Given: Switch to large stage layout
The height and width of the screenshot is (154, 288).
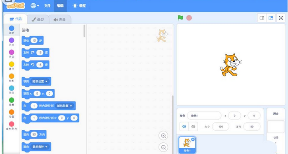Looking at the screenshot, I should [x=271, y=18].
